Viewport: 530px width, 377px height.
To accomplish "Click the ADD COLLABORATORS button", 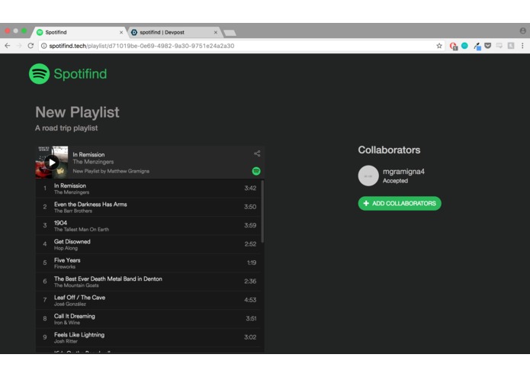I will coord(400,203).
